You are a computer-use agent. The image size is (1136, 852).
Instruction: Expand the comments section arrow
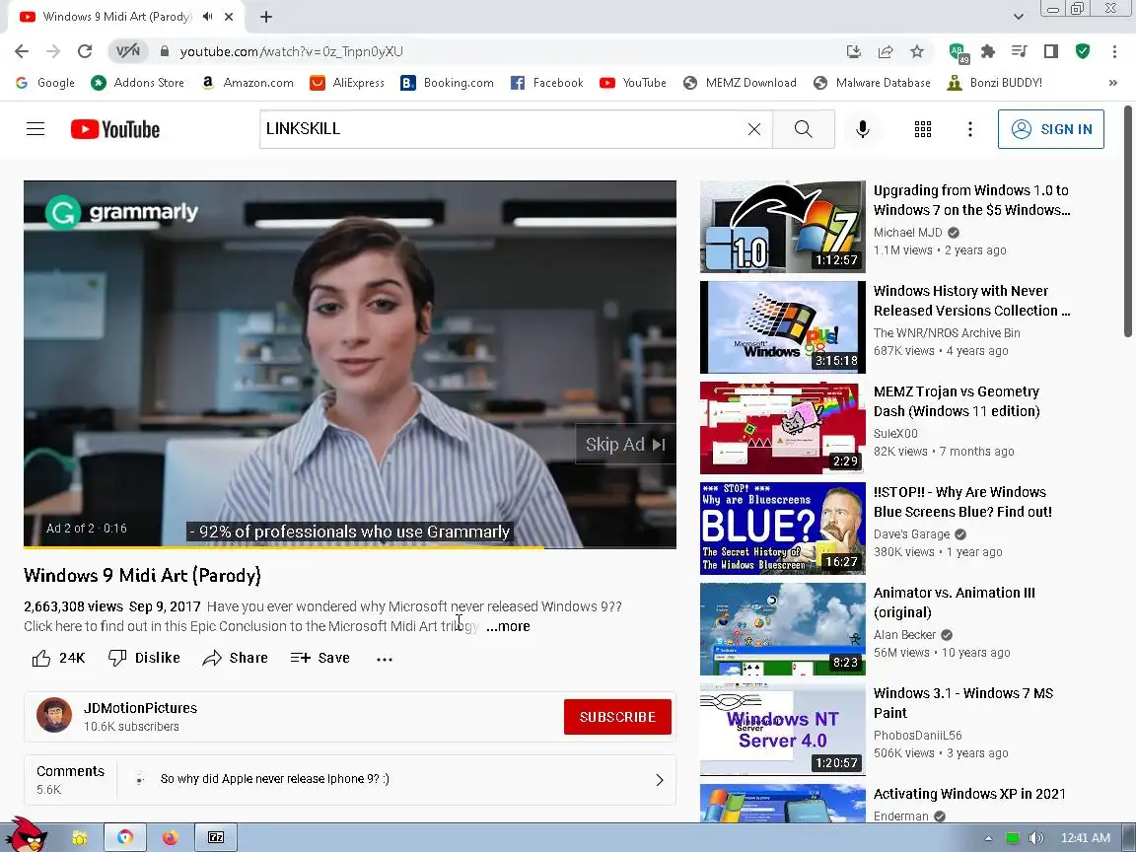tap(660, 780)
